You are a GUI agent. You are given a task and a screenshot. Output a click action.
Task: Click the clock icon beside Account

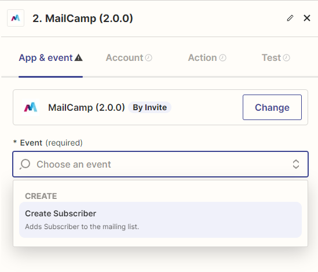click(x=148, y=58)
